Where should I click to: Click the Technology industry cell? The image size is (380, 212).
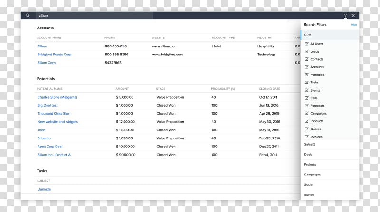[x=266, y=55]
